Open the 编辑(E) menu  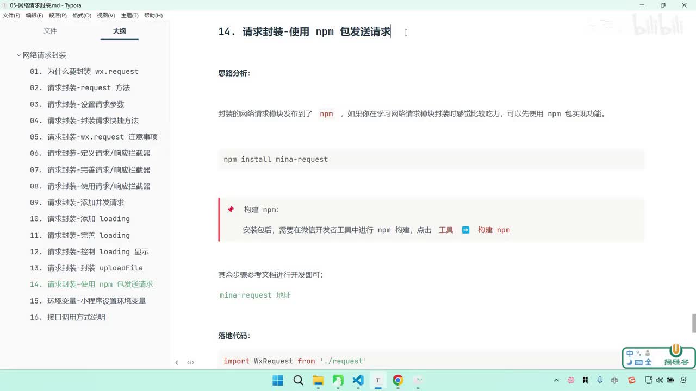click(34, 16)
